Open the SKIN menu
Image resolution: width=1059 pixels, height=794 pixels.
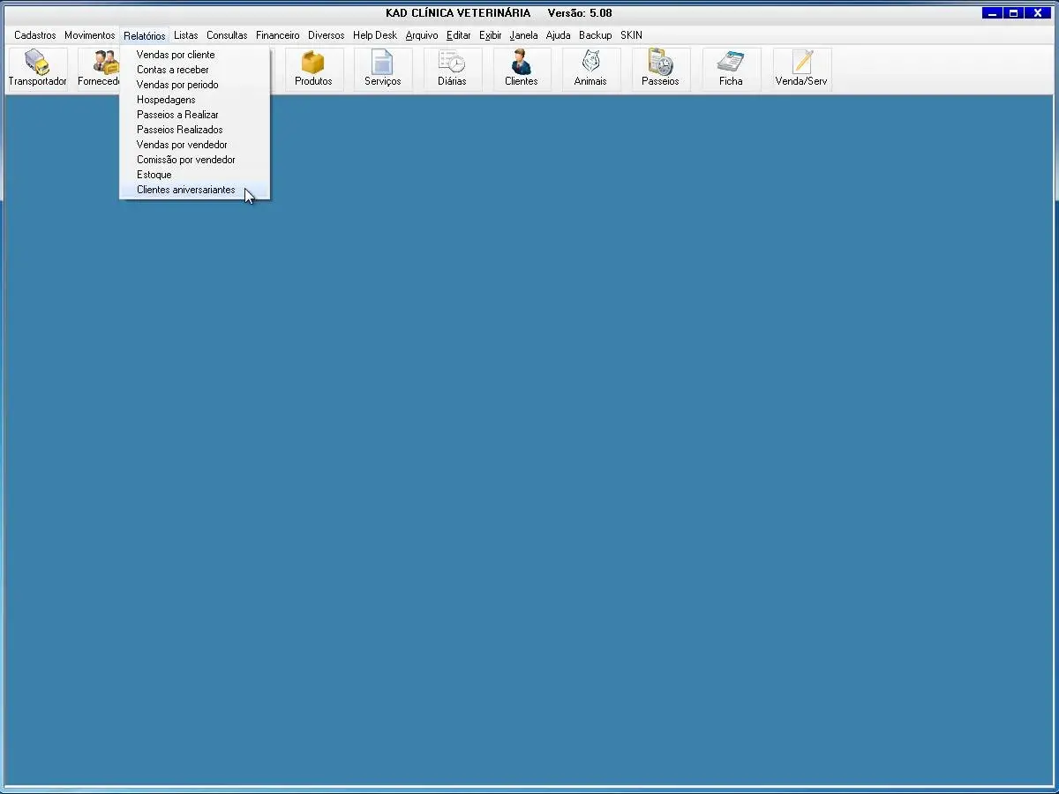tap(631, 35)
